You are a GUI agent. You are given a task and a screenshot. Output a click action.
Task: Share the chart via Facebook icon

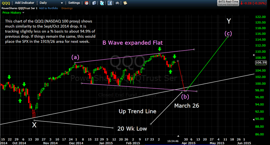pyautogui.click(x=110, y=3)
